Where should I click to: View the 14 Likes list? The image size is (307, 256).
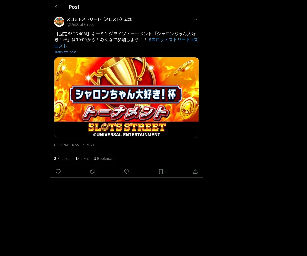pos(82,159)
